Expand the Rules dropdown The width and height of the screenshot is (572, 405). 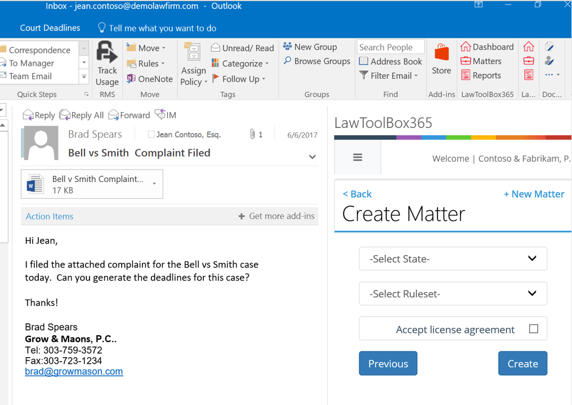point(163,64)
